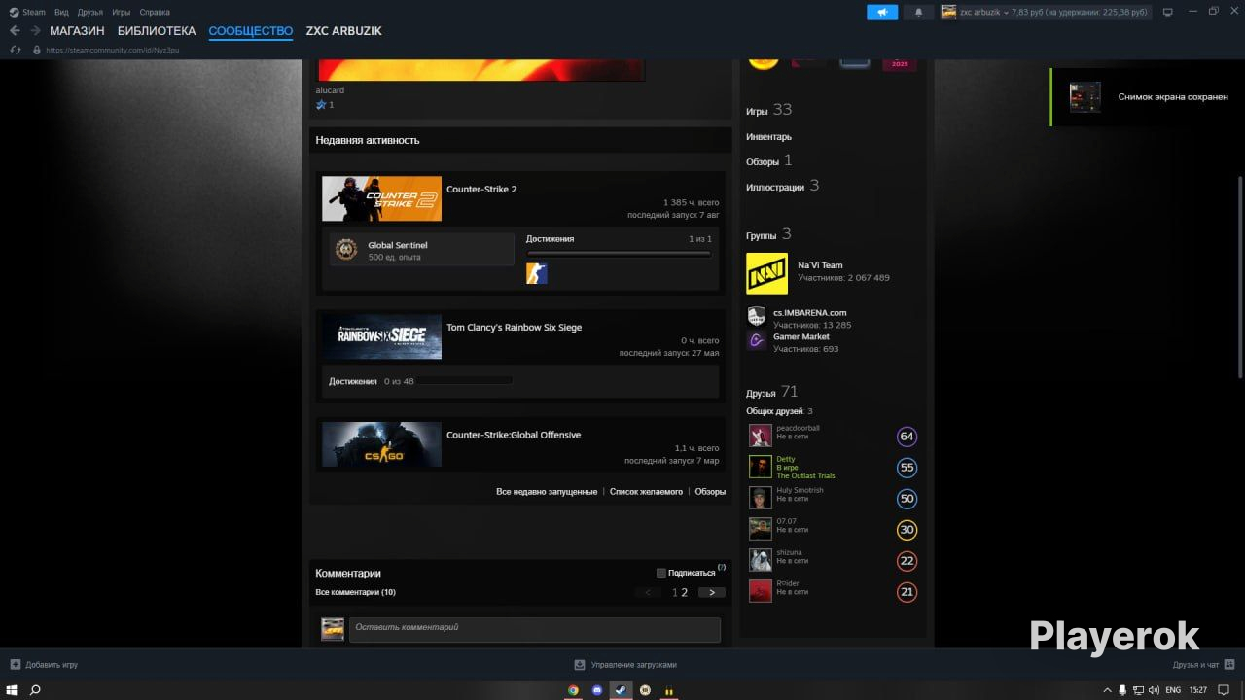Open the Steam VR display icon
Image resolution: width=1245 pixels, height=700 pixels.
click(1167, 12)
